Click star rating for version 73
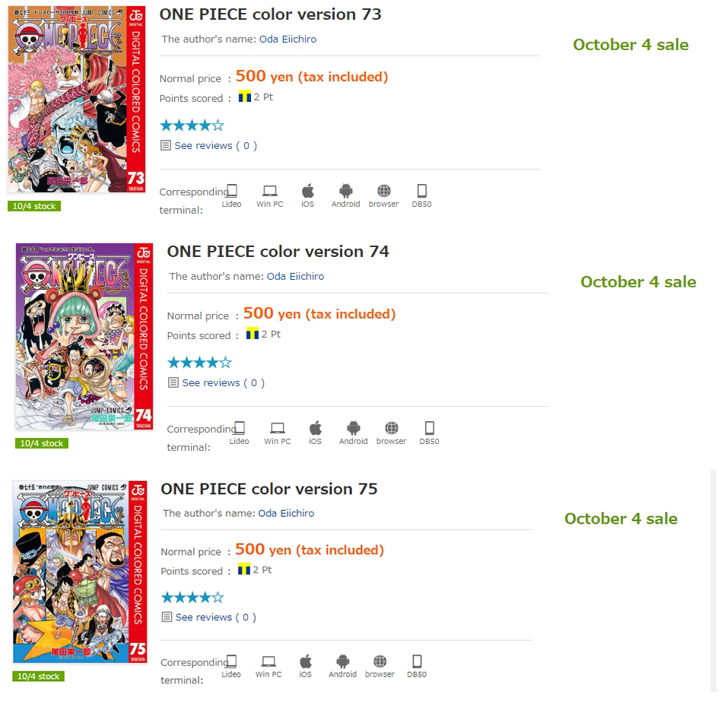 192,125
